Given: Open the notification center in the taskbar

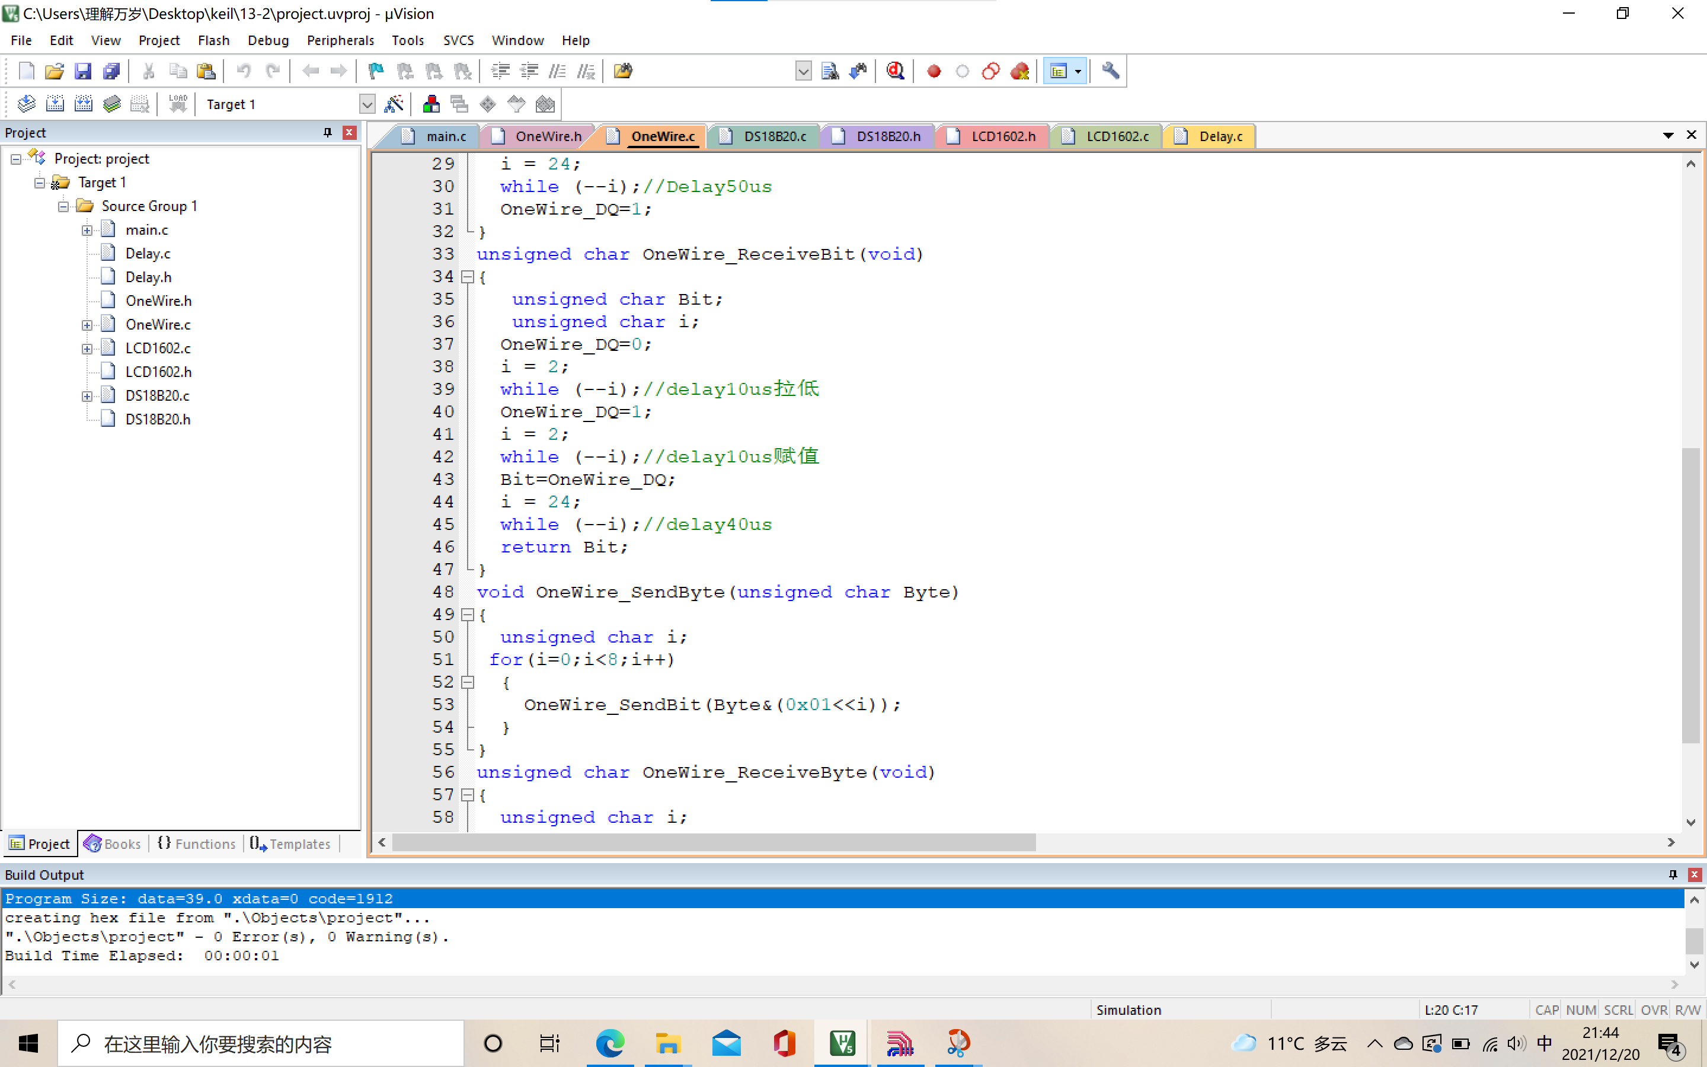Looking at the screenshot, I should coord(1671,1044).
